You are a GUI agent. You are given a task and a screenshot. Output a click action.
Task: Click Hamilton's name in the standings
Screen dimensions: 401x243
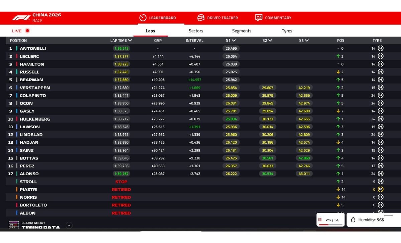(x=32, y=64)
